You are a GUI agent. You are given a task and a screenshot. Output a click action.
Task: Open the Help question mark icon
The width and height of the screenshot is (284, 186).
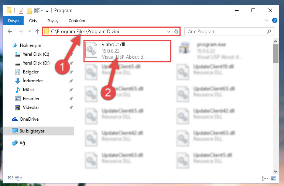(274, 20)
